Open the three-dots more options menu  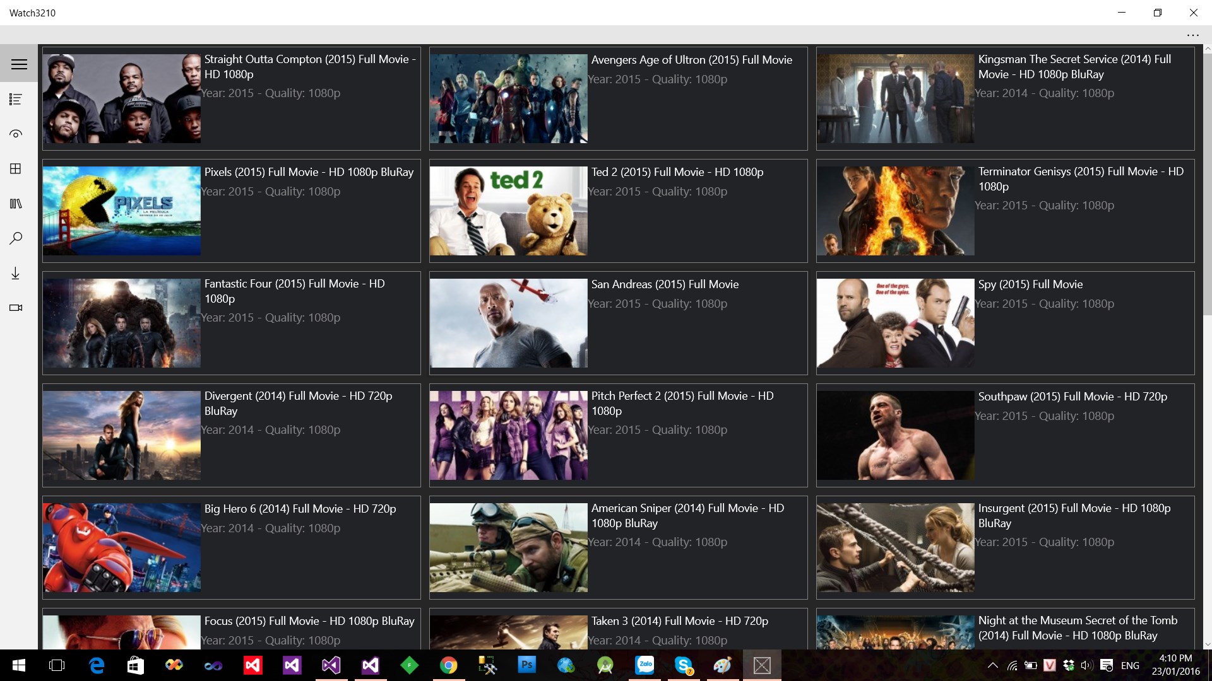pos(1192,35)
